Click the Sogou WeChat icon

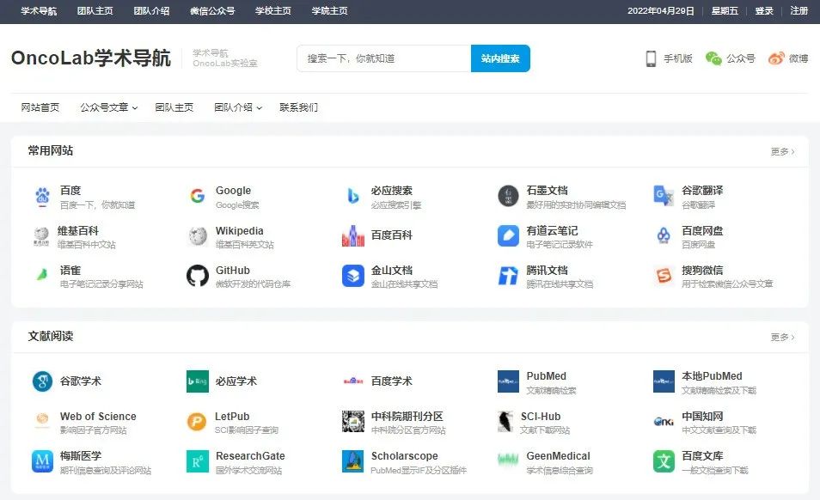(663, 276)
